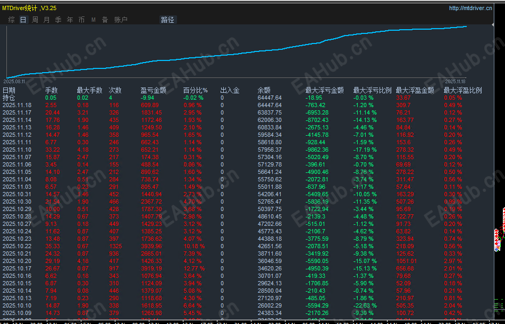
Task: Click the 百分比% column header
Action: 196,90
